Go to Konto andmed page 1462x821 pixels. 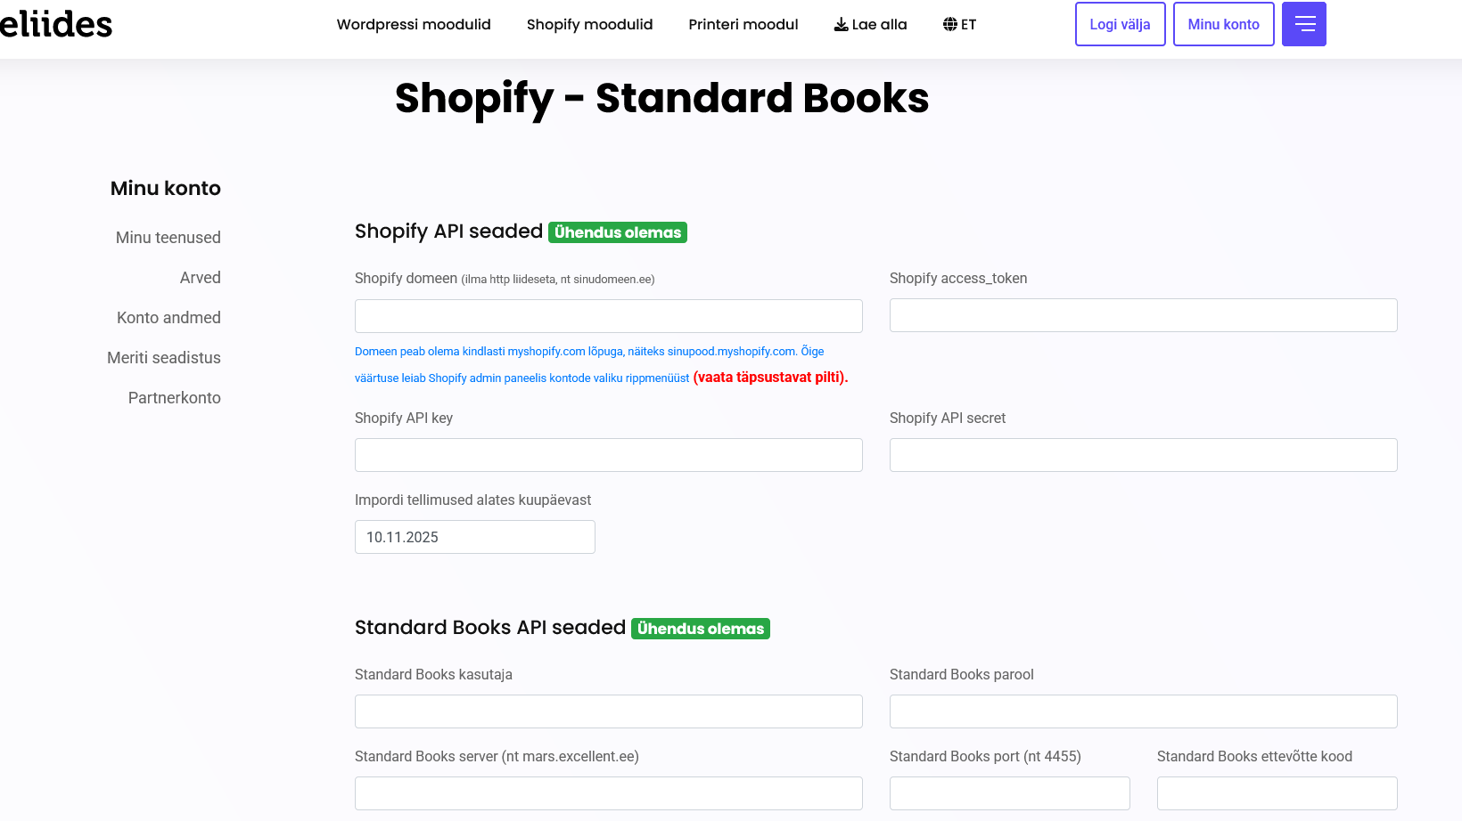[x=168, y=318]
